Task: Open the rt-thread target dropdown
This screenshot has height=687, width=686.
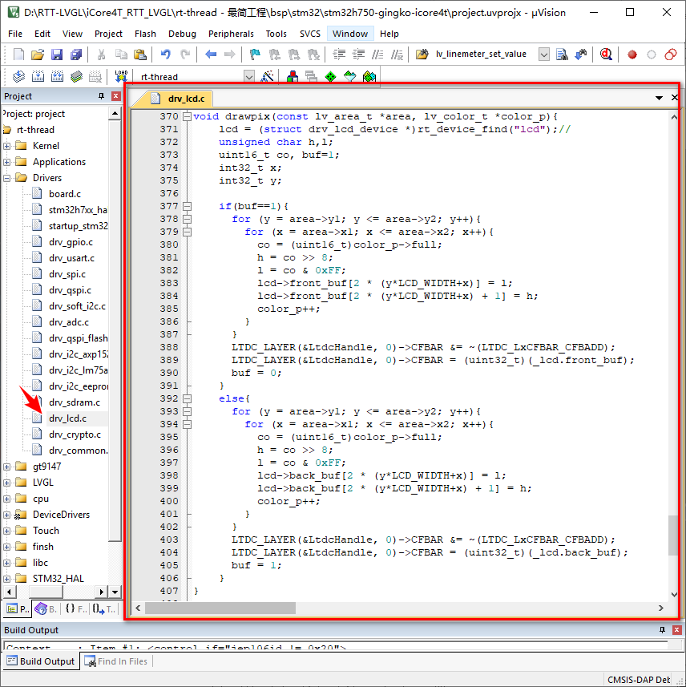Action: pyautogui.click(x=248, y=77)
